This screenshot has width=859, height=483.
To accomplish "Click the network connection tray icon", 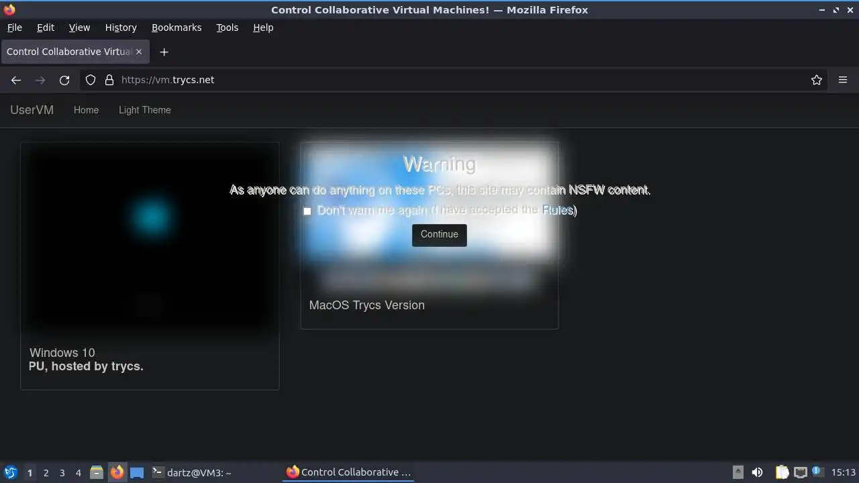I will tap(800, 472).
